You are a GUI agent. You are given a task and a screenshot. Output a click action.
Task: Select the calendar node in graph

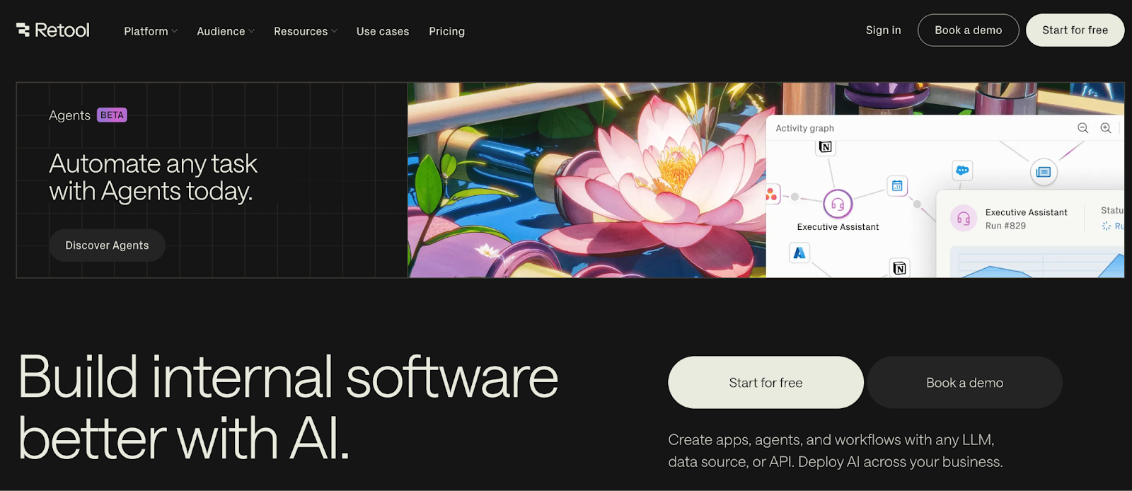[897, 186]
